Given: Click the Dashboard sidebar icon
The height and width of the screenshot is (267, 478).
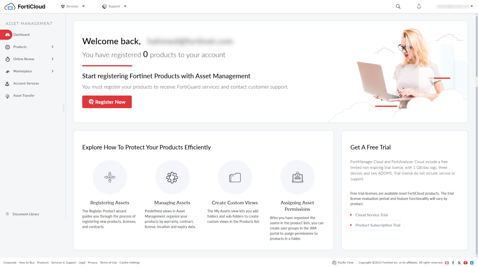Looking at the screenshot, I should point(7,35).
